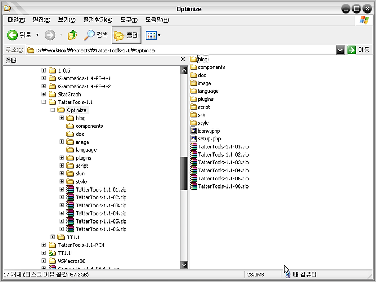376x282 pixels.
Task: Click the Search magnifier toolbar icon
Action: tap(89, 35)
